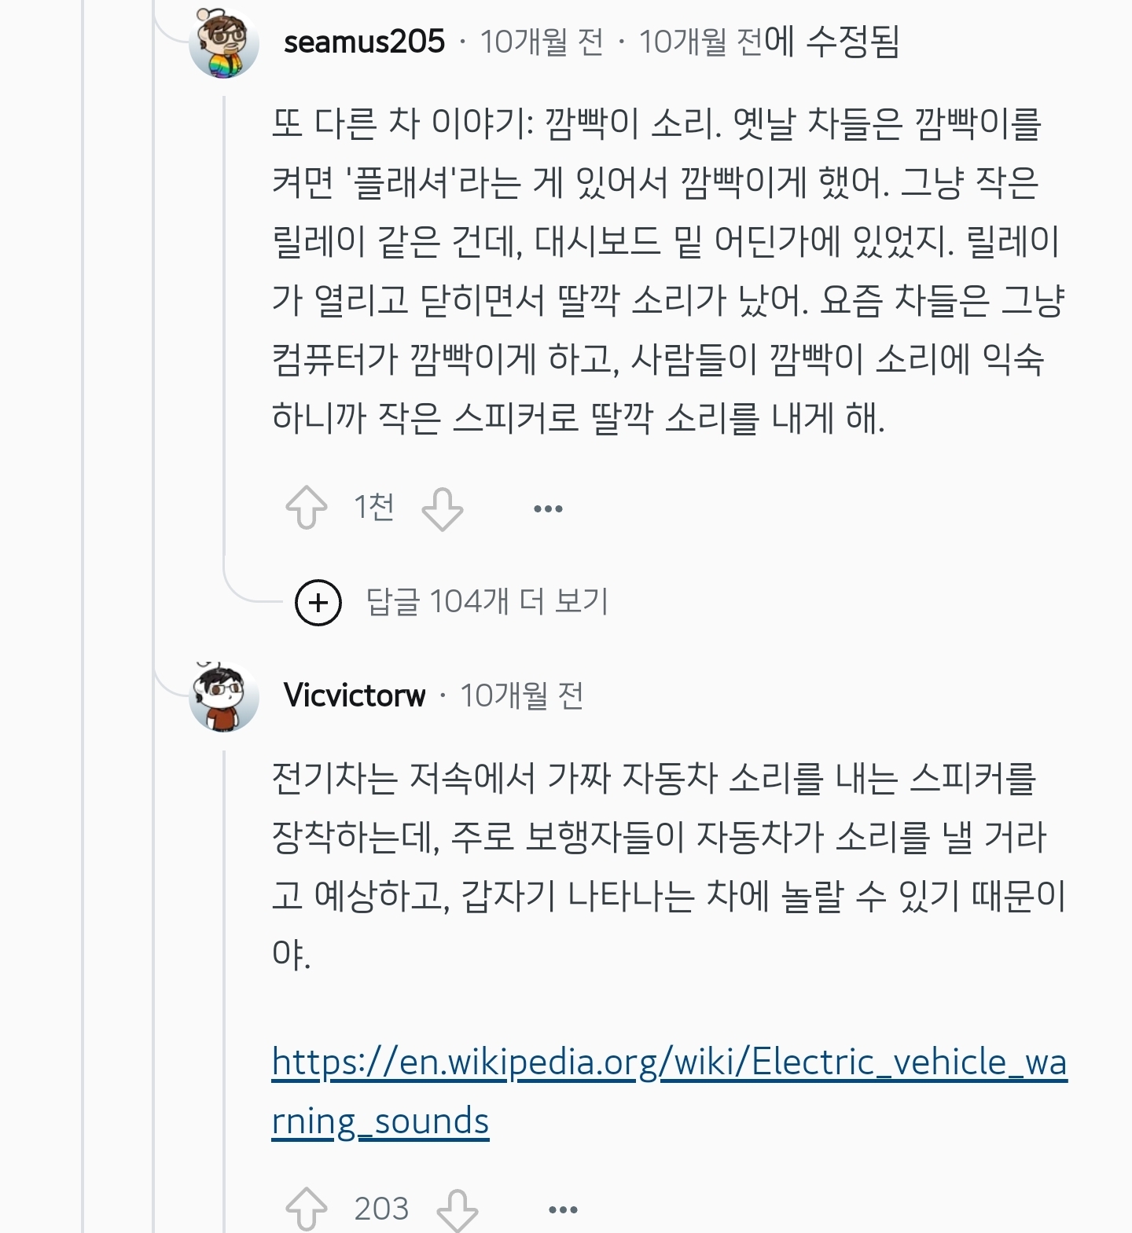This screenshot has height=1233, width=1132.
Task: Click seamus205's avatar image
Action: point(224,42)
